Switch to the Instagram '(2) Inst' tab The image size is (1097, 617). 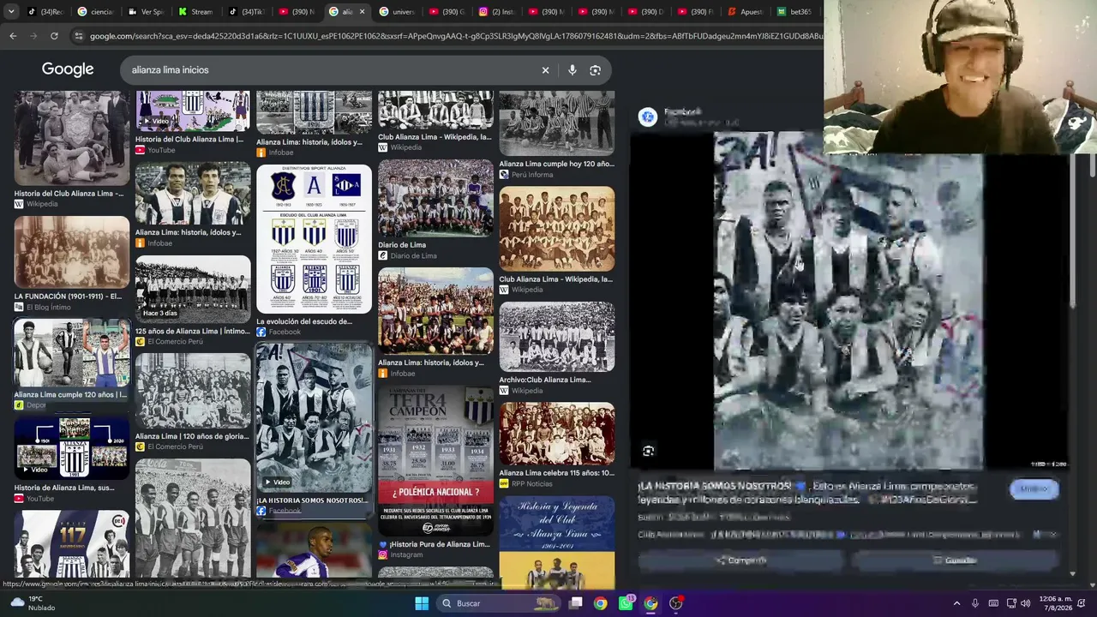(x=497, y=12)
